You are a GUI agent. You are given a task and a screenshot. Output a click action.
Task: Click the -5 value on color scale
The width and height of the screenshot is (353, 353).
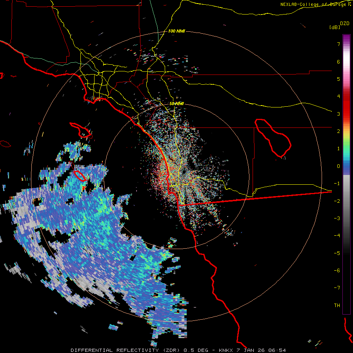click(x=337, y=253)
